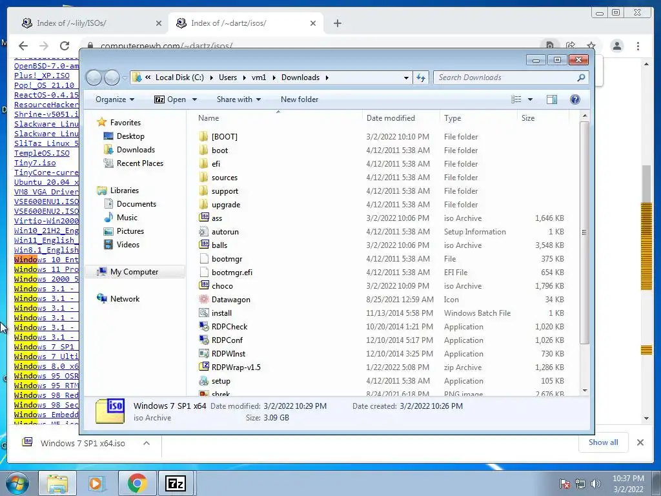Screen dimensions: 661x496
Task: Expand the Users breadcrumb arrow
Action: 244,77
